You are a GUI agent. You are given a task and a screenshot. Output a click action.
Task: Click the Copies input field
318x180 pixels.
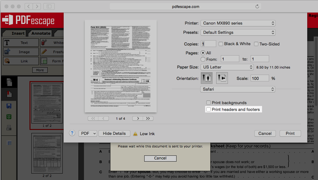[209, 44]
